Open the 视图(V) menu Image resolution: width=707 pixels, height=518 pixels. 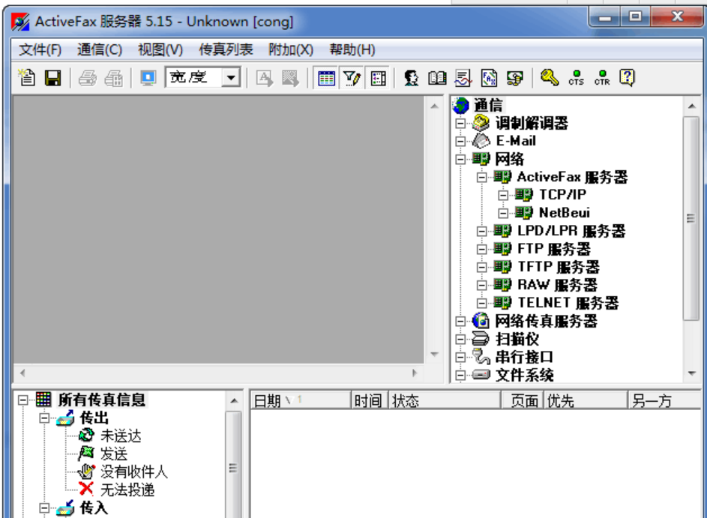pyautogui.click(x=160, y=49)
